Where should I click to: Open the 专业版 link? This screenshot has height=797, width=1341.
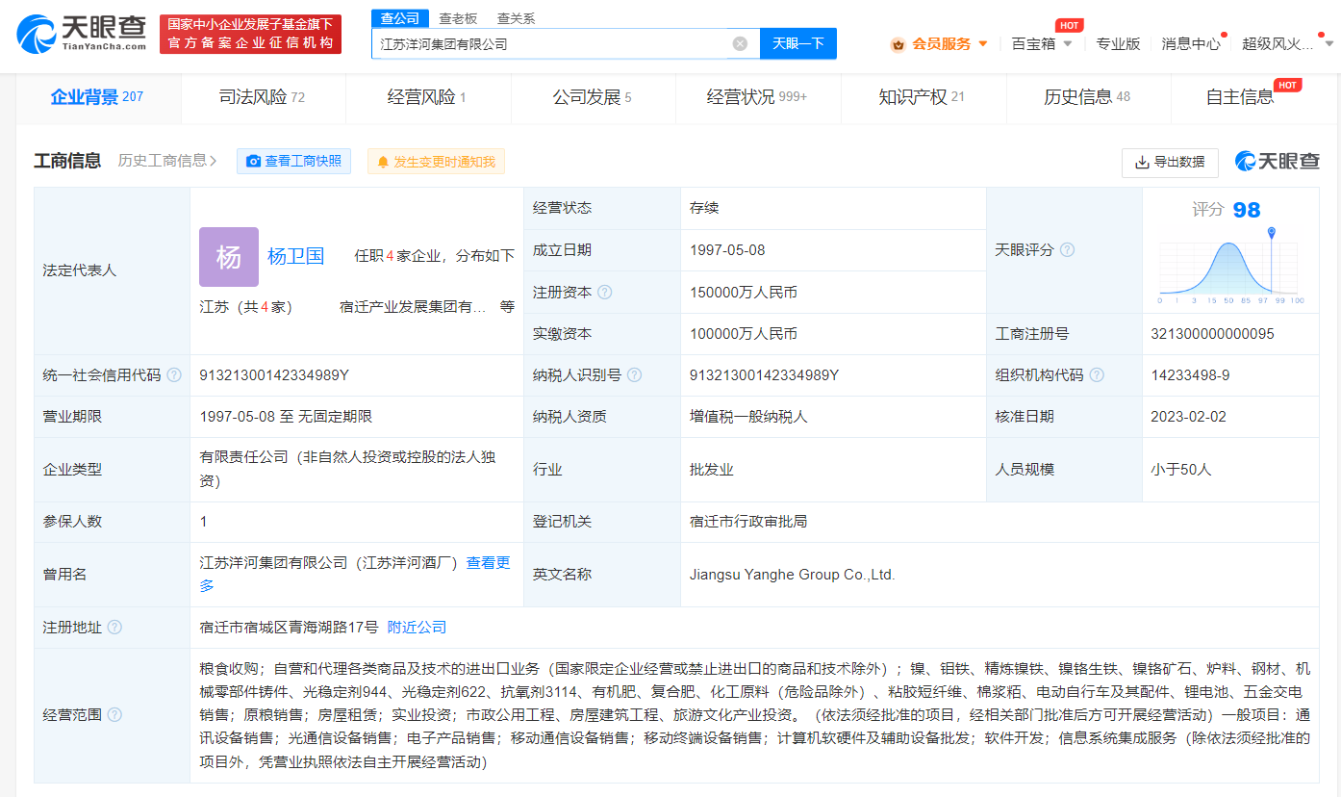coord(1118,43)
